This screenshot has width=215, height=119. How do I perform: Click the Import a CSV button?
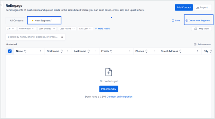coord(108,89)
